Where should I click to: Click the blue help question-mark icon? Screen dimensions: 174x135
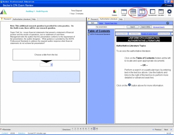[168, 23]
